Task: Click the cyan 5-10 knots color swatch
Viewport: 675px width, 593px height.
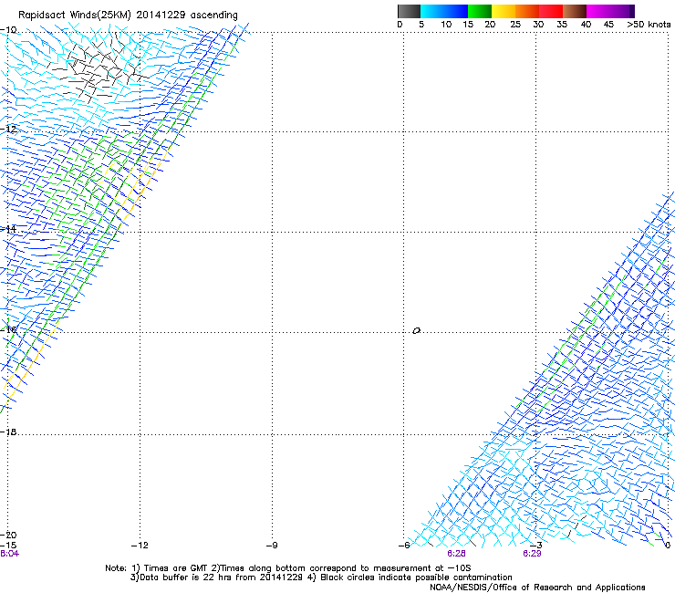Action: click(x=432, y=11)
